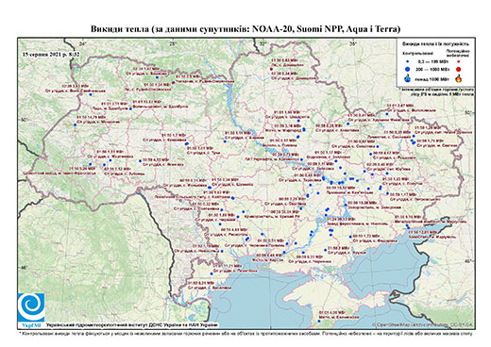
Task: Click the blue marker at Івано-Франківськ cement plant
Action: coord(90,164)
